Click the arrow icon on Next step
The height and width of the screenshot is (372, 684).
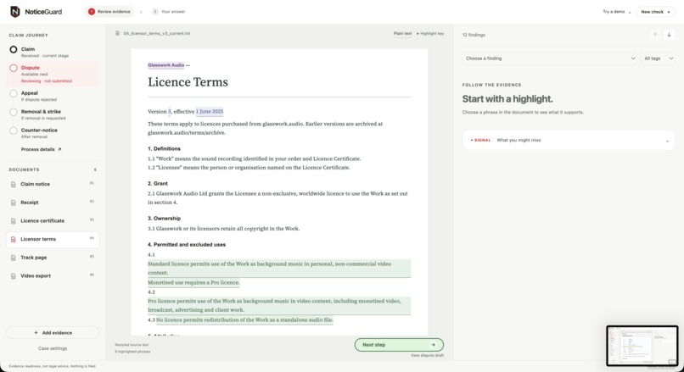coord(433,345)
